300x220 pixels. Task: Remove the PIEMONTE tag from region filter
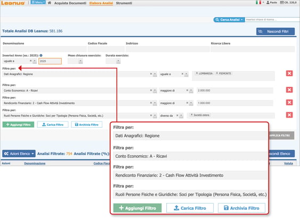(217, 74)
